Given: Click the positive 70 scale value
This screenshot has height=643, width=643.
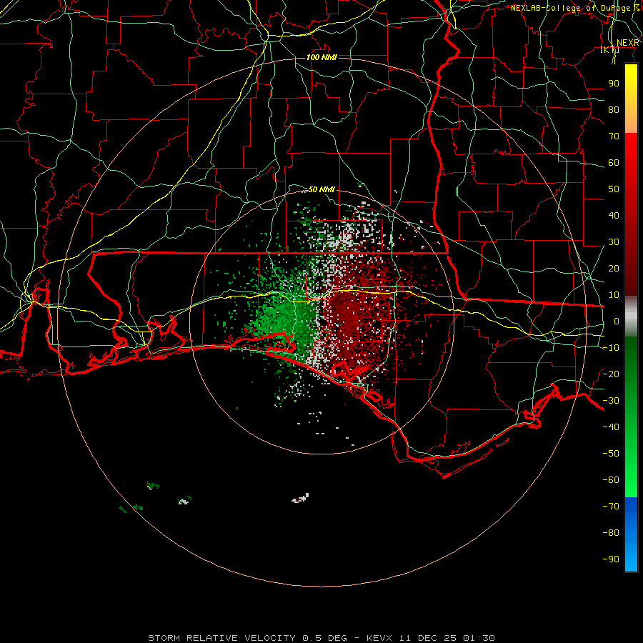Looking at the screenshot, I should [614, 136].
